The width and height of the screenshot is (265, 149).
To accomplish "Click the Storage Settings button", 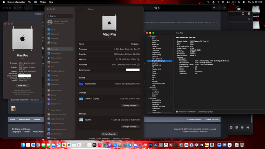I will 130,126.
